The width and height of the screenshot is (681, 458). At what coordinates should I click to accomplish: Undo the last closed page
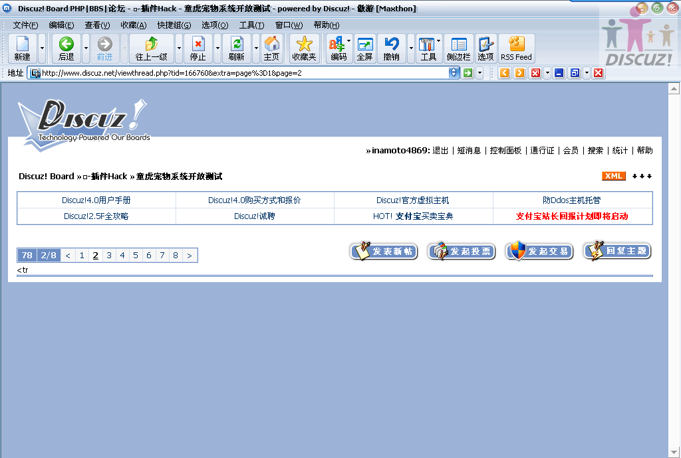click(392, 48)
